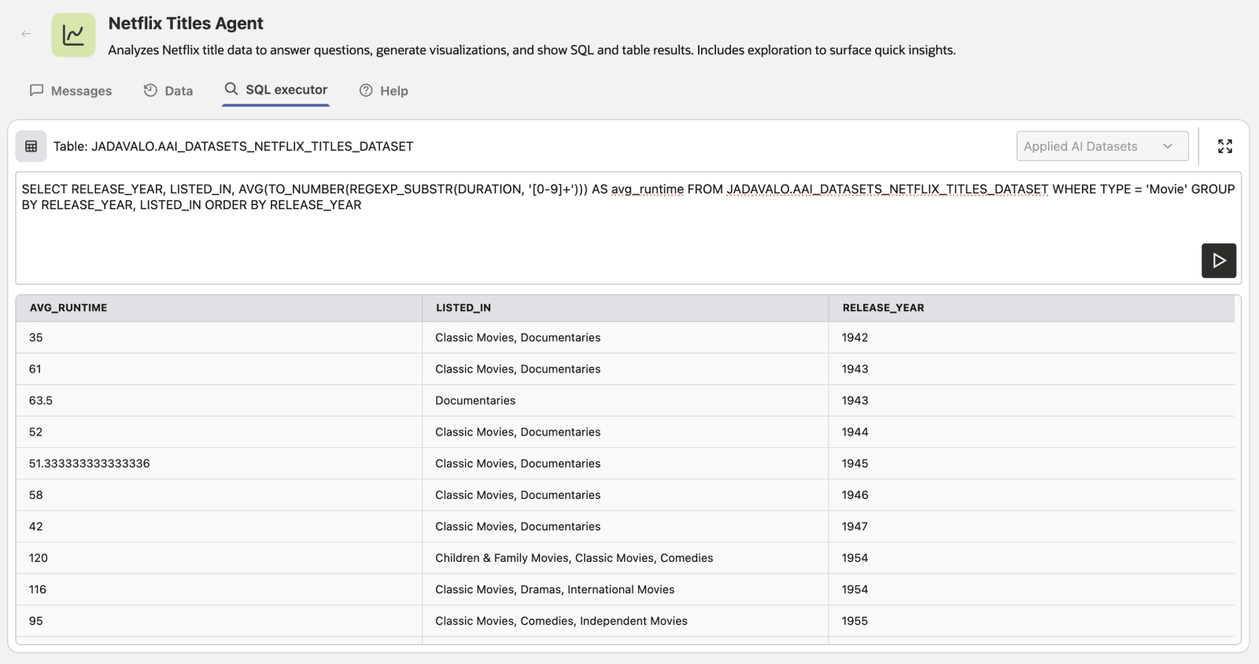This screenshot has height=664, width=1259.
Task: Select the SQL executor tab
Action: pyautogui.click(x=276, y=90)
